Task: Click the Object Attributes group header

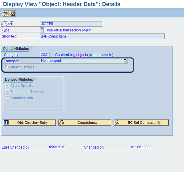Action: click(x=16, y=49)
